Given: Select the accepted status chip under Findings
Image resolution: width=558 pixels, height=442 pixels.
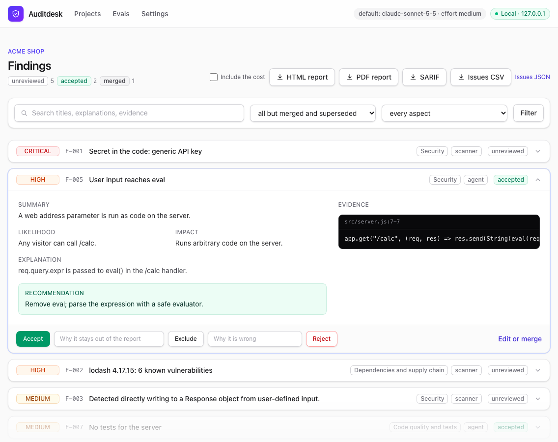Looking at the screenshot, I should 74,81.
